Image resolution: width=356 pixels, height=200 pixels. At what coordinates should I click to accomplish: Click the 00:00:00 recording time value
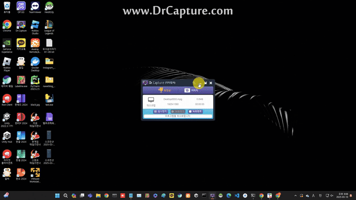pyautogui.click(x=199, y=104)
